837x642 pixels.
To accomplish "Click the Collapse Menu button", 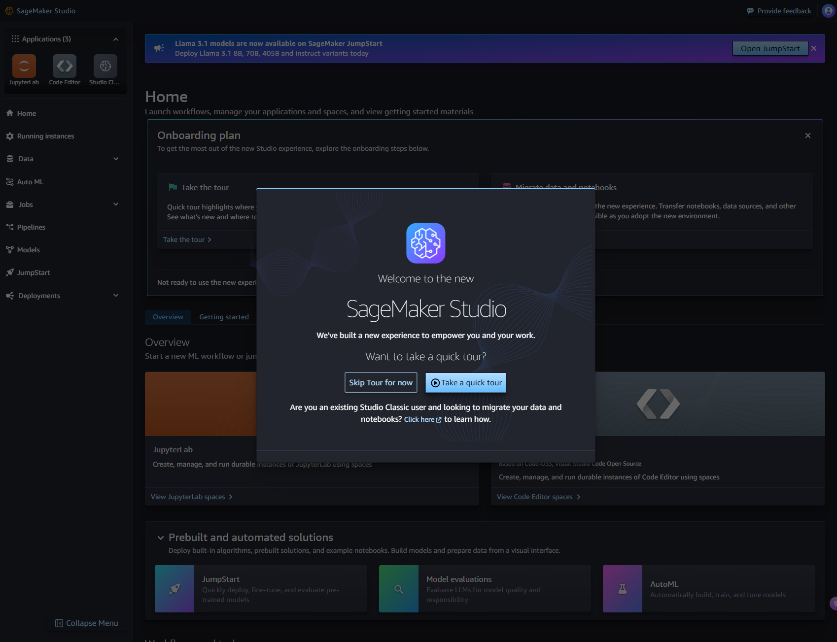I will pos(87,623).
